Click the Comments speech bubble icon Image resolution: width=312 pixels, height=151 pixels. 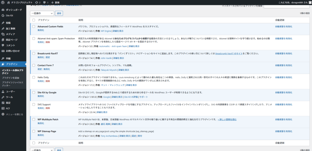click(x=3, y=45)
